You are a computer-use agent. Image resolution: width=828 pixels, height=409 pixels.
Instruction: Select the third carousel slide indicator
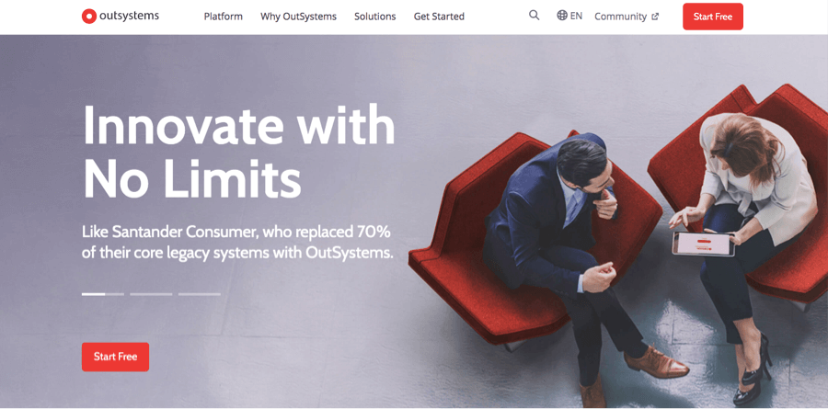click(199, 294)
